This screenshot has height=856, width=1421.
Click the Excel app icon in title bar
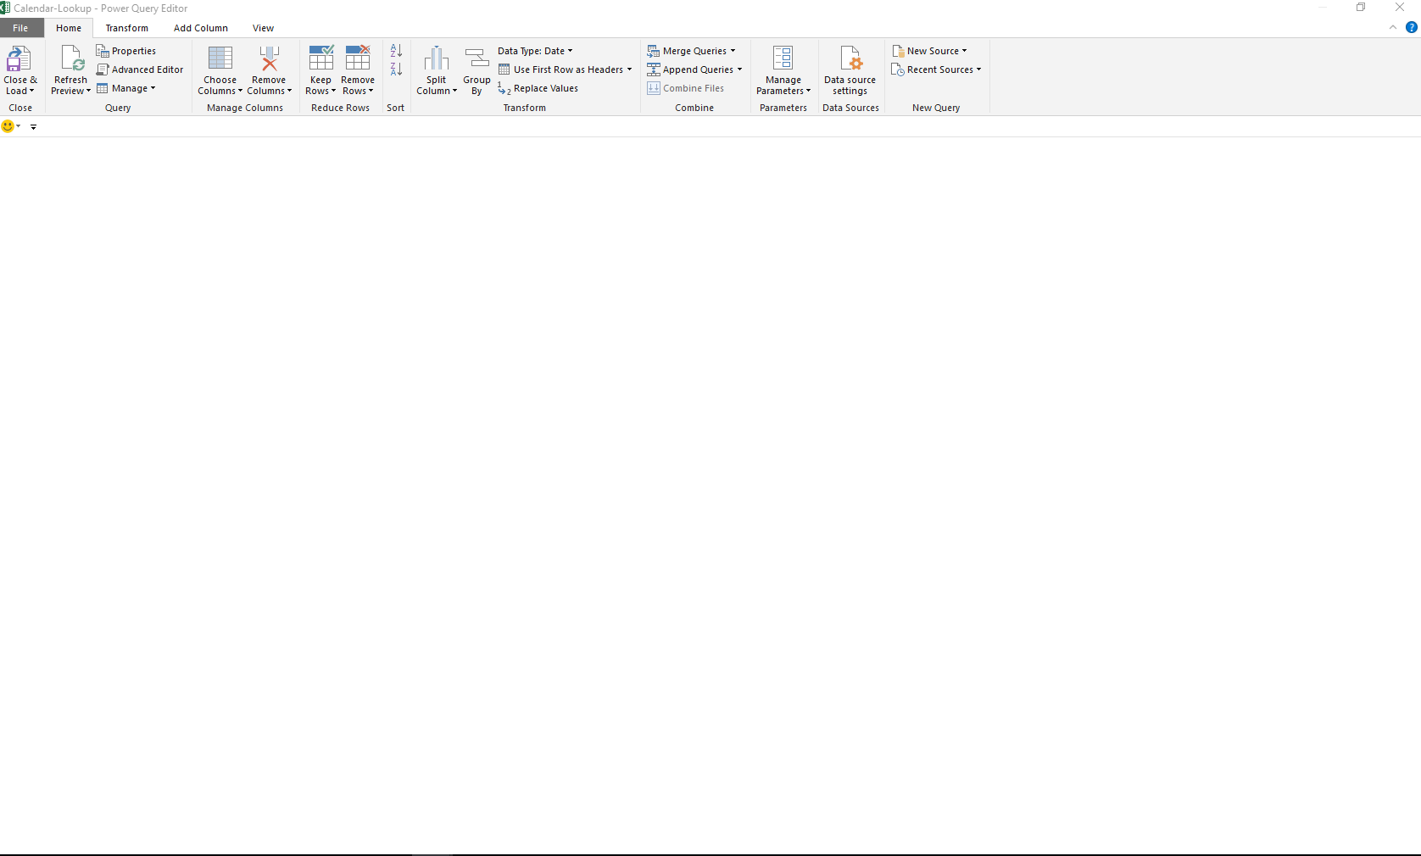pyautogui.click(x=5, y=8)
